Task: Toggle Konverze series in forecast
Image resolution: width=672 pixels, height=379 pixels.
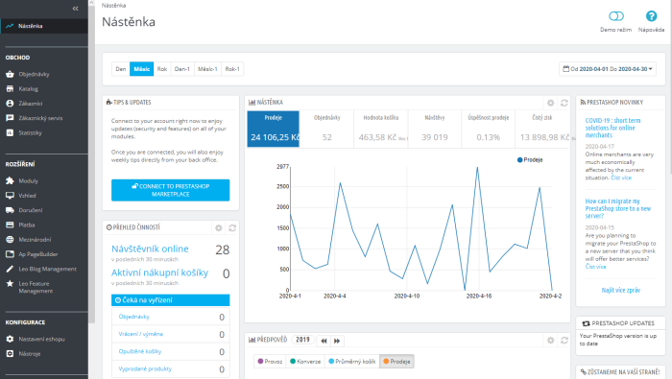Action: click(305, 362)
